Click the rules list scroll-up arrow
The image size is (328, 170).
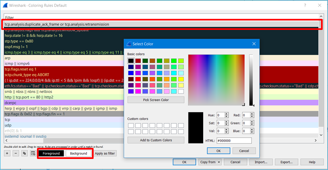321,16
